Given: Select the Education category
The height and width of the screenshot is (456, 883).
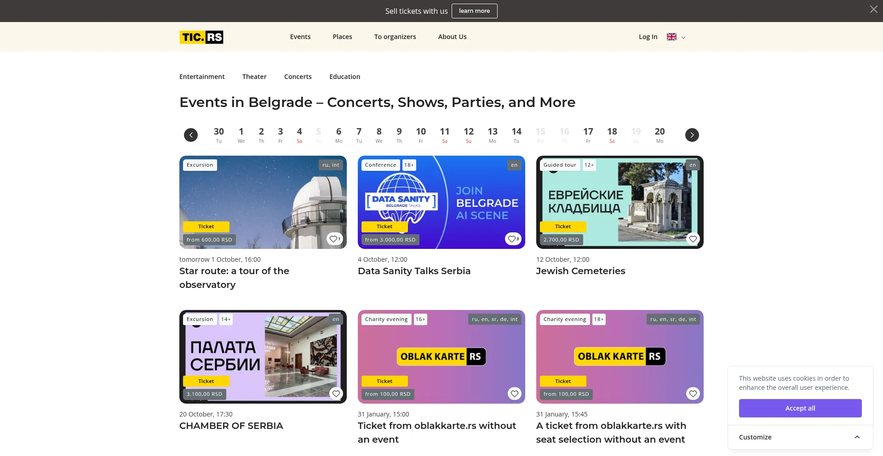Looking at the screenshot, I should pyautogui.click(x=345, y=77).
